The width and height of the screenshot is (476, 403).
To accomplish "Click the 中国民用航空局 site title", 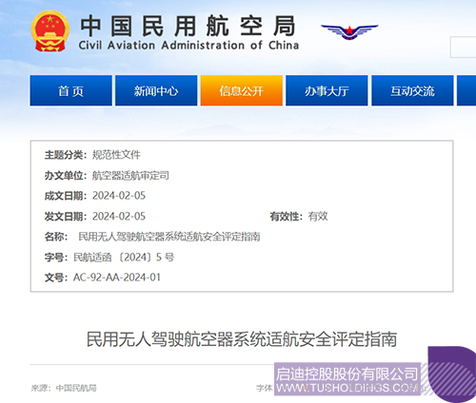I will [x=188, y=26].
